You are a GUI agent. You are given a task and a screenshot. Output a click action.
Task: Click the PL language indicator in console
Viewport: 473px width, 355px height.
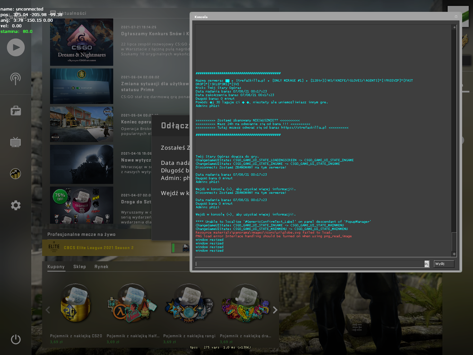coord(427,264)
